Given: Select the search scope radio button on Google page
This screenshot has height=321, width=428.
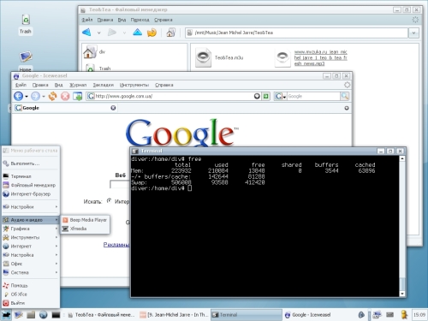Looking at the screenshot, I should point(109,201).
